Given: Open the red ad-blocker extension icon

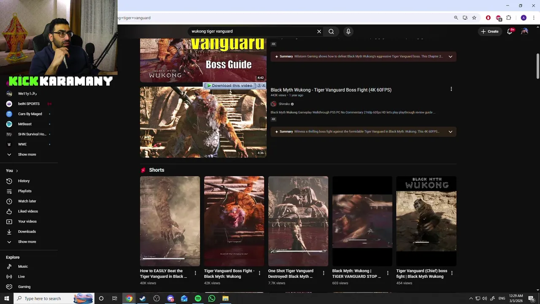Looking at the screenshot, I should pos(488,18).
